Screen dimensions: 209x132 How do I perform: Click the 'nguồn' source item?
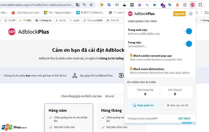click(x=74, y=20)
